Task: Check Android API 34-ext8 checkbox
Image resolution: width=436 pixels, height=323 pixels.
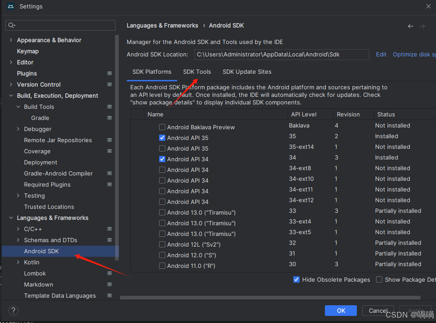Action: click(x=162, y=170)
